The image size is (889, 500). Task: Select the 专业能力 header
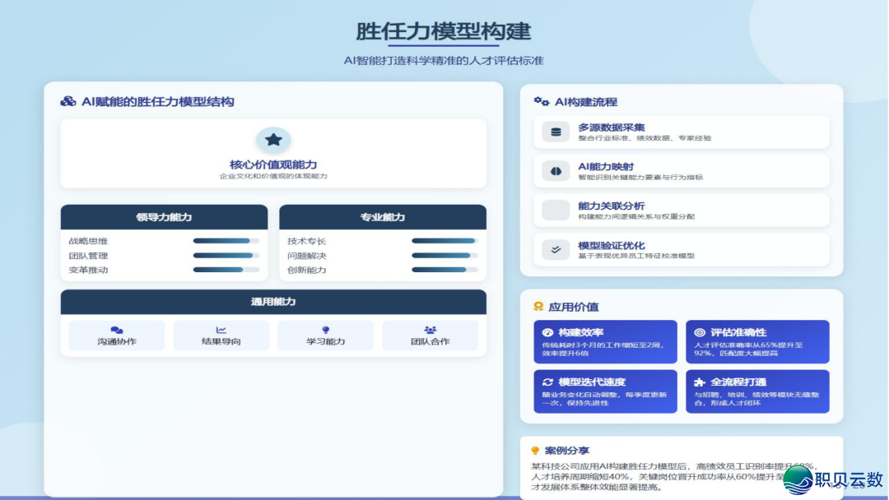383,217
